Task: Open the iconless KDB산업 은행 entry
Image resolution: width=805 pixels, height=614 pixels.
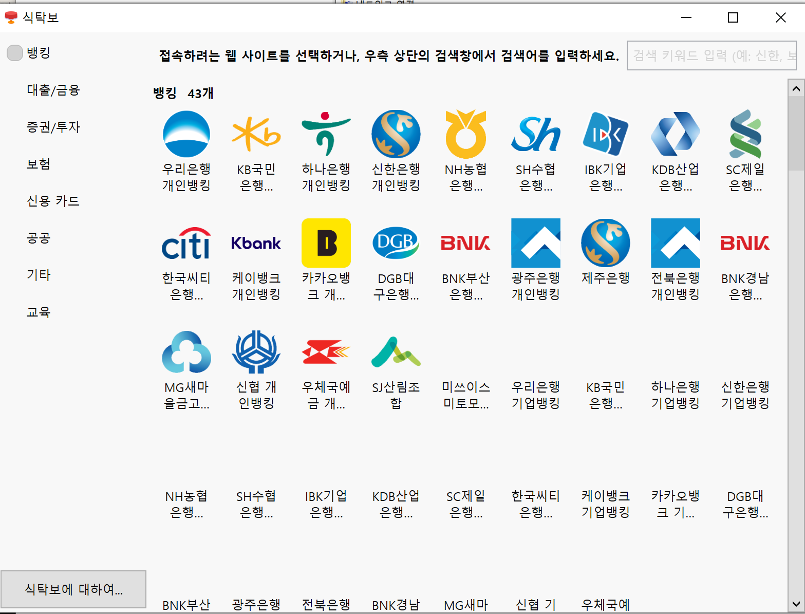Action: pyautogui.click(x=396, y=504)
